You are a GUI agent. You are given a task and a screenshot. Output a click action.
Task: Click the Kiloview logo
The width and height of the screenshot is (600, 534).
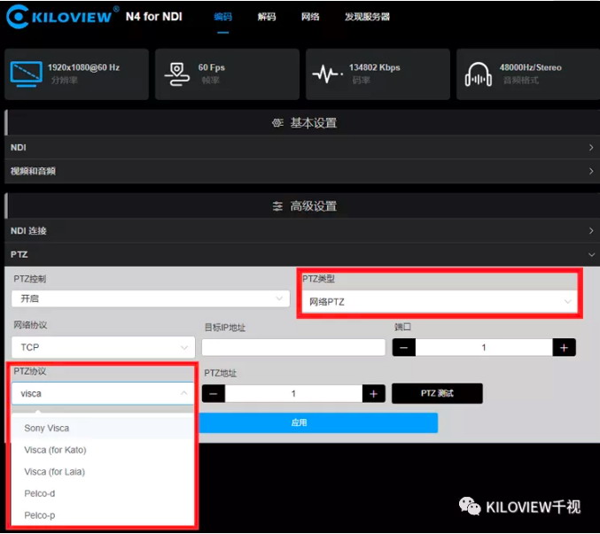(x=62, y=17)
